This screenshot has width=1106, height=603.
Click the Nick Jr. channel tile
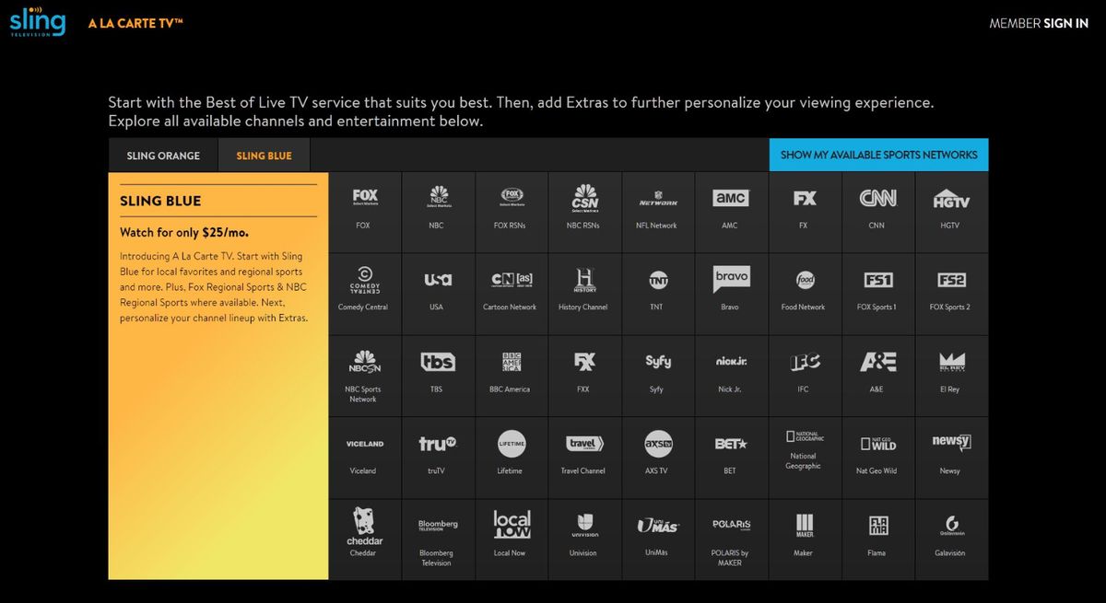pos(731,376)
